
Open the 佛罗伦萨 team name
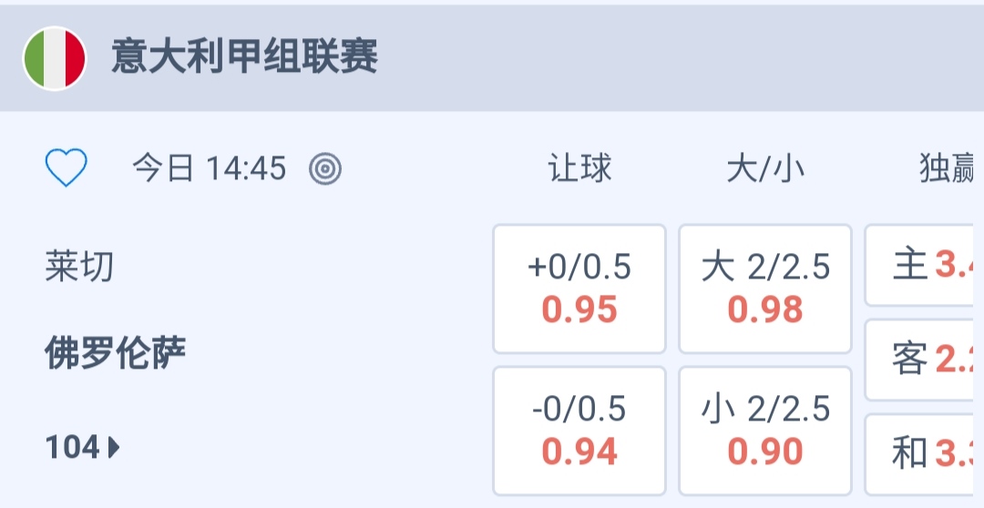coord(115,352)
